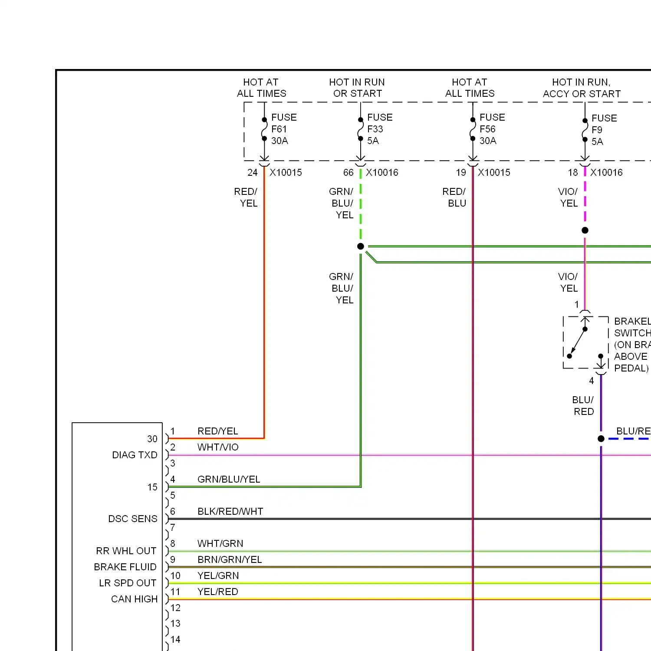Click the LR SPD OUT module label
This screenshot has width=651, height=651.
point(128,583)
